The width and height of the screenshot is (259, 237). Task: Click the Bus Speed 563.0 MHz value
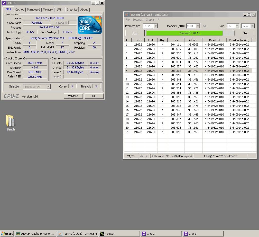tap(35, 72)
